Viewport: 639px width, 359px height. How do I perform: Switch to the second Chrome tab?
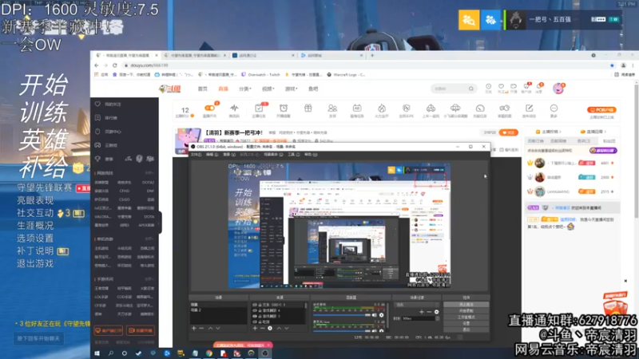pos(196,55)
